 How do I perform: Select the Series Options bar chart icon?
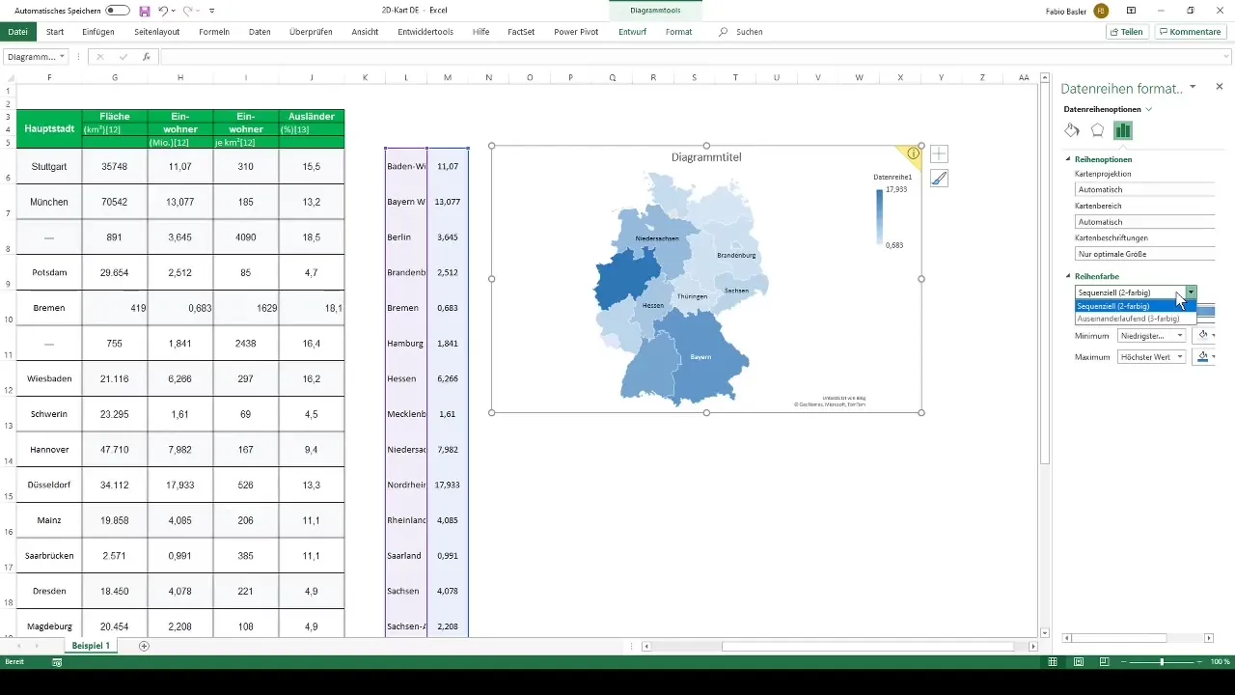pos(1123,130)
